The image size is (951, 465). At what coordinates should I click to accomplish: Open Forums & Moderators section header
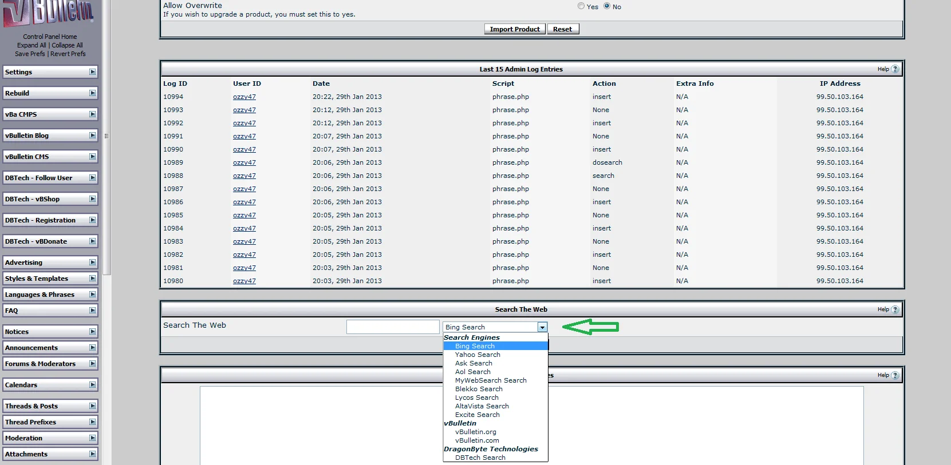coord(50,364)
